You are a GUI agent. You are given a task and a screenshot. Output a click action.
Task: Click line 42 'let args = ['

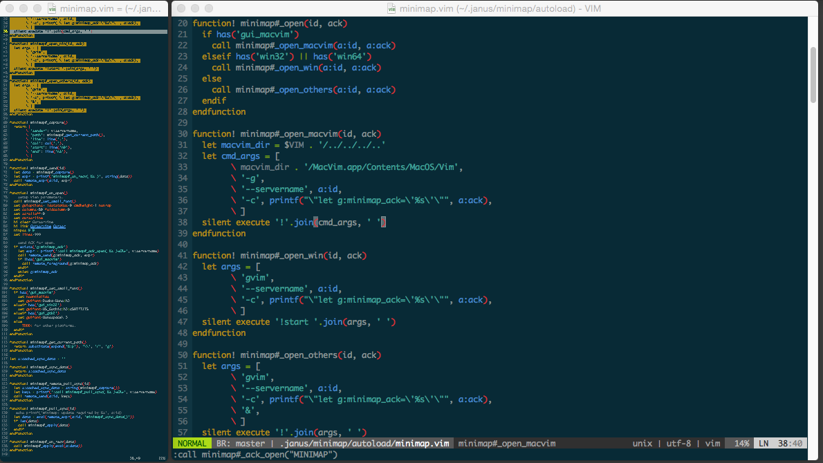click(231, 266)
